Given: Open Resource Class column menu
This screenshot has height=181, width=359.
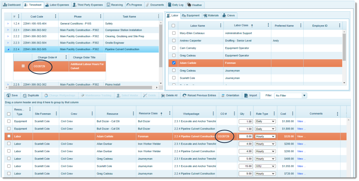Looking at the screenshot, I should tap(169, 113).
